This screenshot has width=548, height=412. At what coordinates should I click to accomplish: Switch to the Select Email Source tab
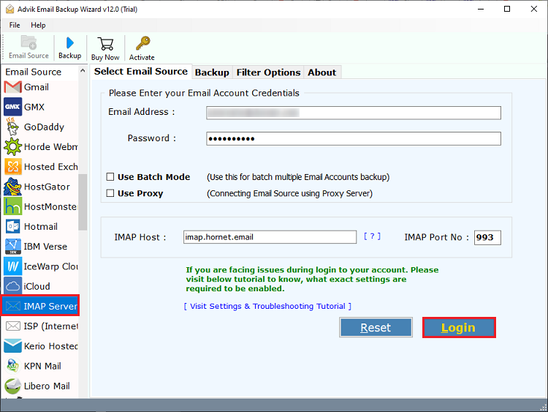(x=141, y=72)
